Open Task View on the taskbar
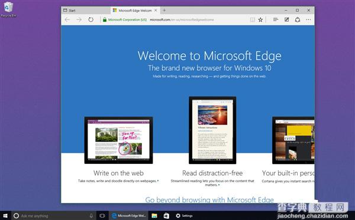The height and width of the screenshot is (220, 355). [102, 216]
